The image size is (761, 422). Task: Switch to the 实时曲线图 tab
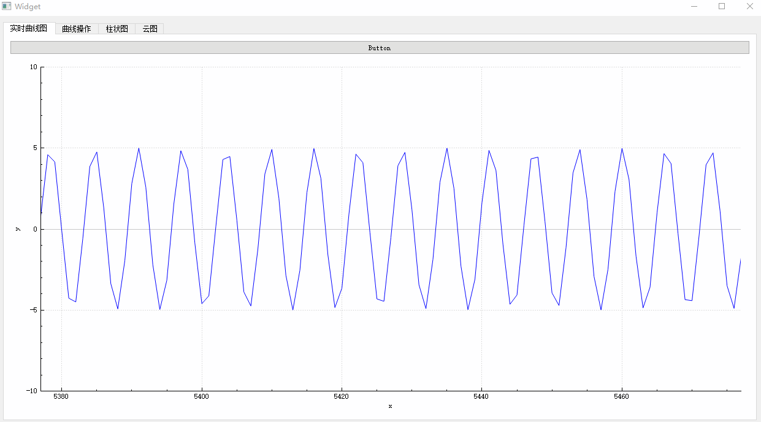click(x=29, y=29)
